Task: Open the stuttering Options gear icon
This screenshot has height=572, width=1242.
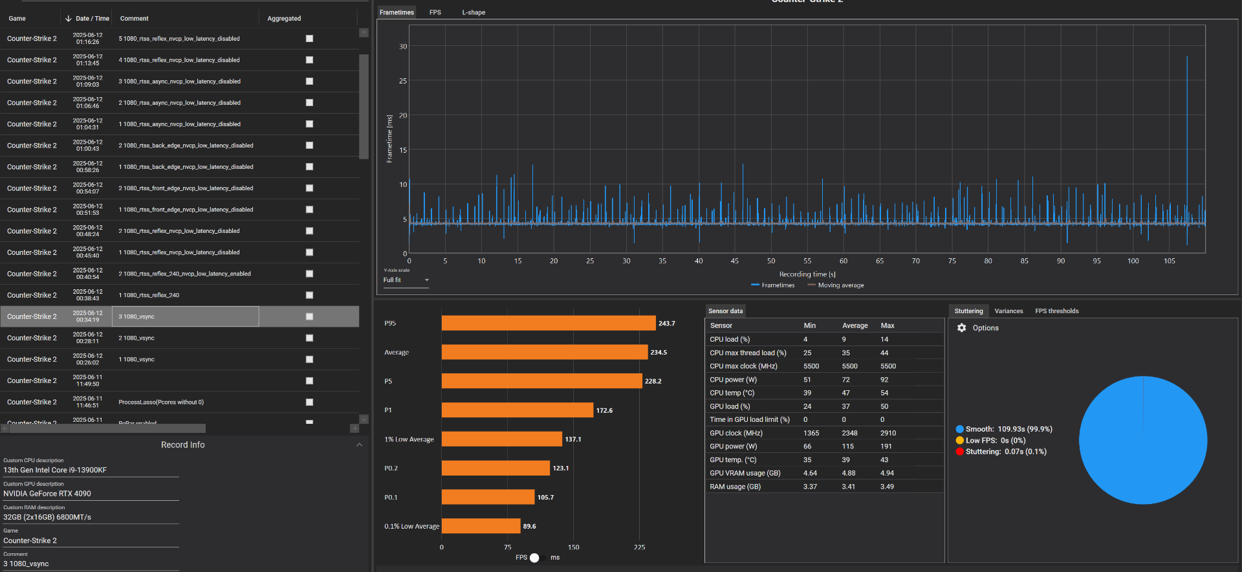Action: tap(961, 328)
